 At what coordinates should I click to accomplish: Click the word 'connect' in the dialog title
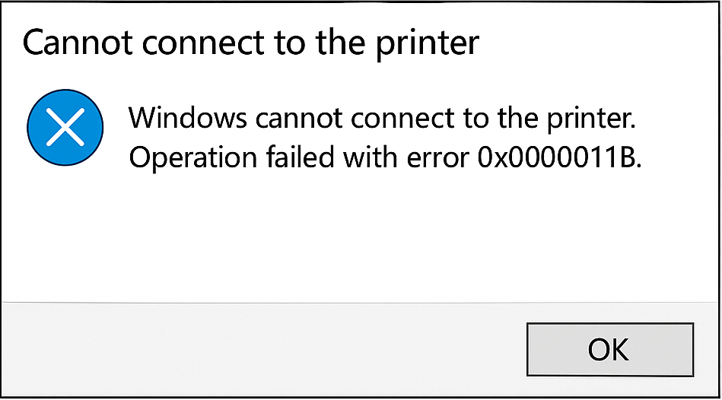point(204,44)
